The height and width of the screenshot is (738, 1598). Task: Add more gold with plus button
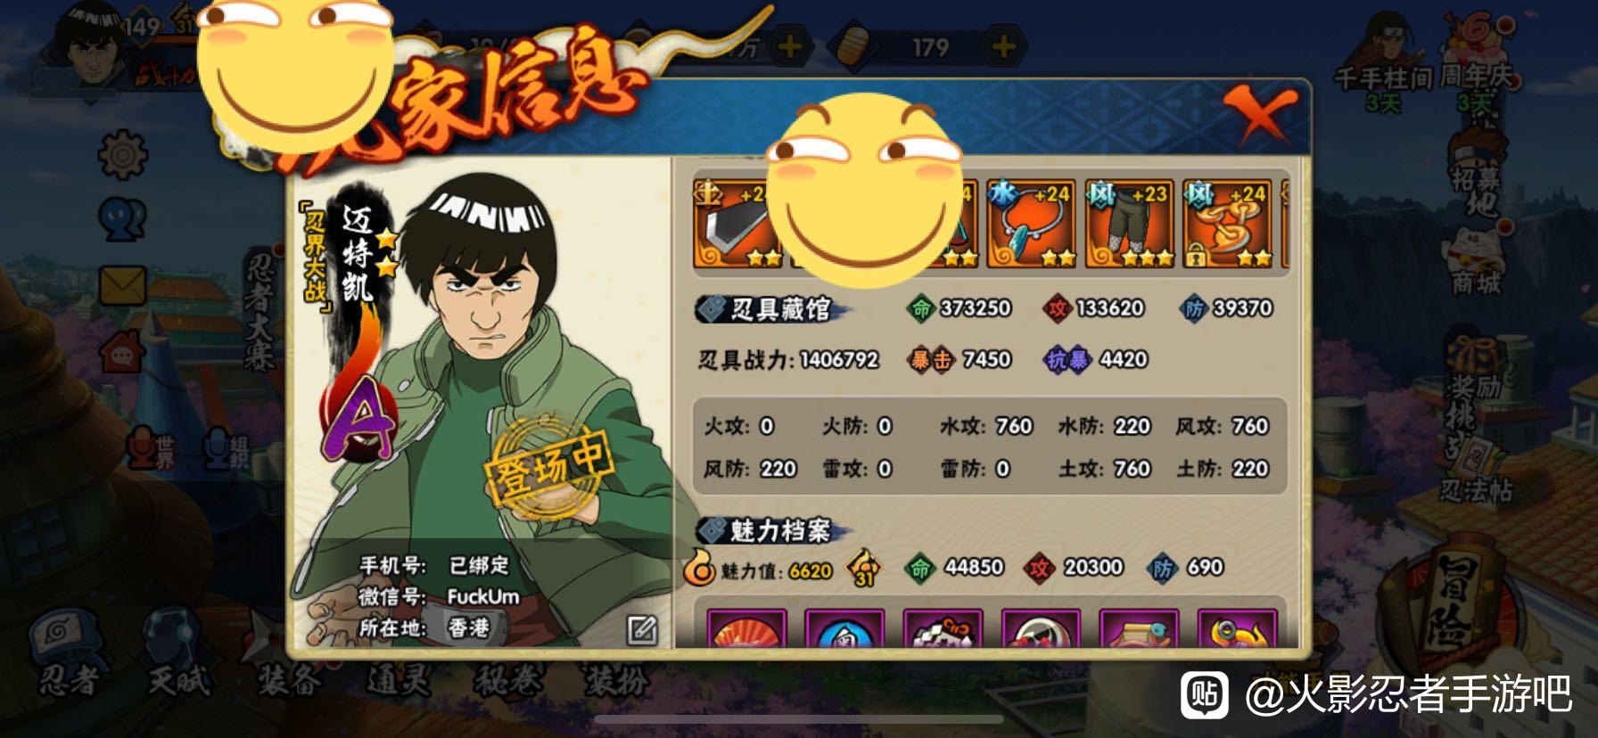(x=1004, y=46)
